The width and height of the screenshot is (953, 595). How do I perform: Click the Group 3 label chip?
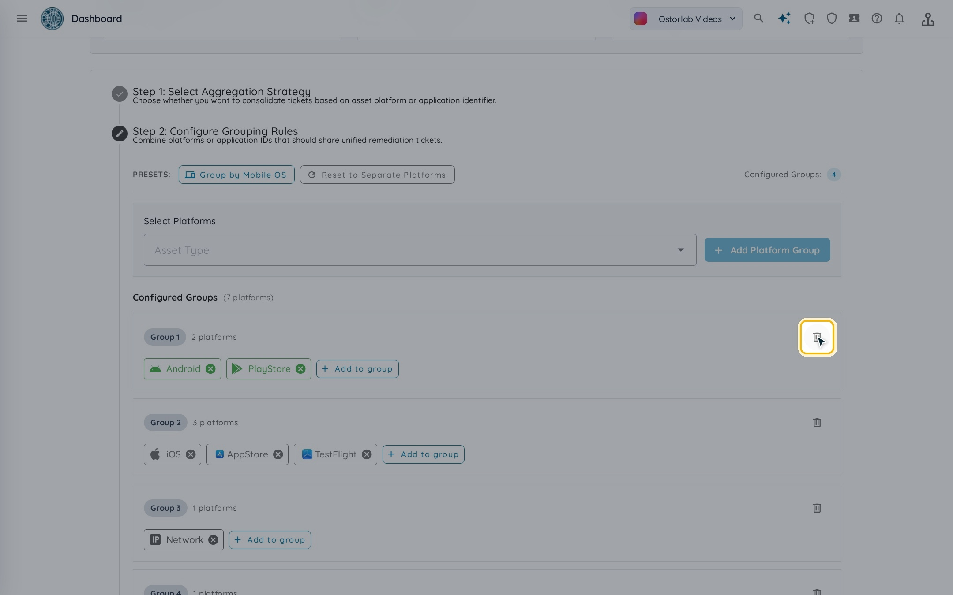coord(165,508)
